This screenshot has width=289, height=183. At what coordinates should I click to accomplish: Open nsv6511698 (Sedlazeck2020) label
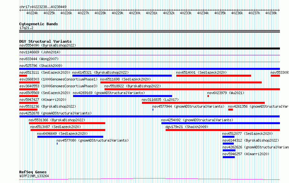click(126, 79)
